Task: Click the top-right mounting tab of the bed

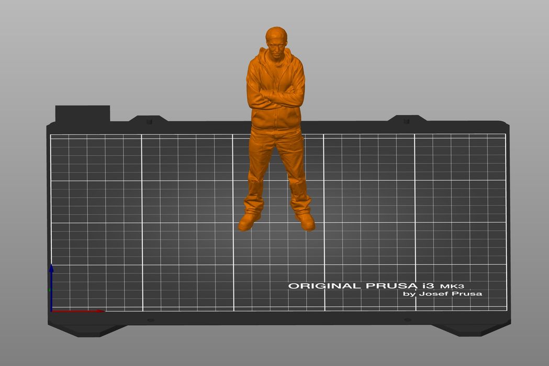Action: (x=406, y=120)
